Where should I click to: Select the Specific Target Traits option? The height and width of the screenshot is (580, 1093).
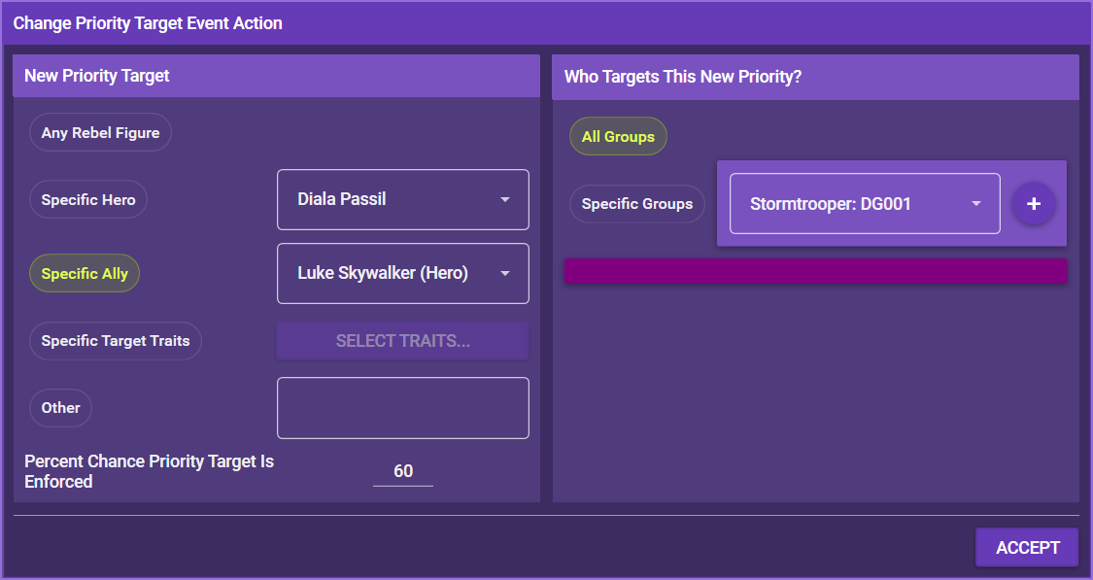point(115,341)
